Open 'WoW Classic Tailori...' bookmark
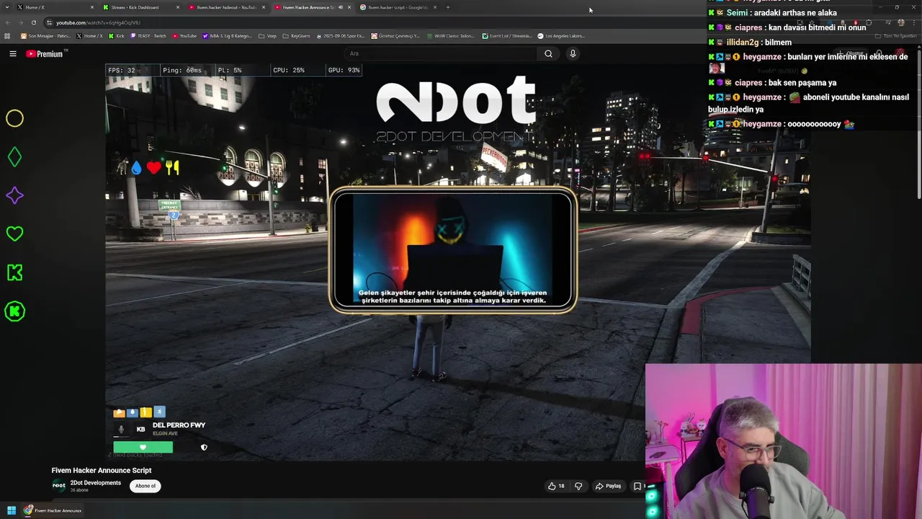Image resolution: width=922 pixels, height=519 pixels. coord(450,35)
